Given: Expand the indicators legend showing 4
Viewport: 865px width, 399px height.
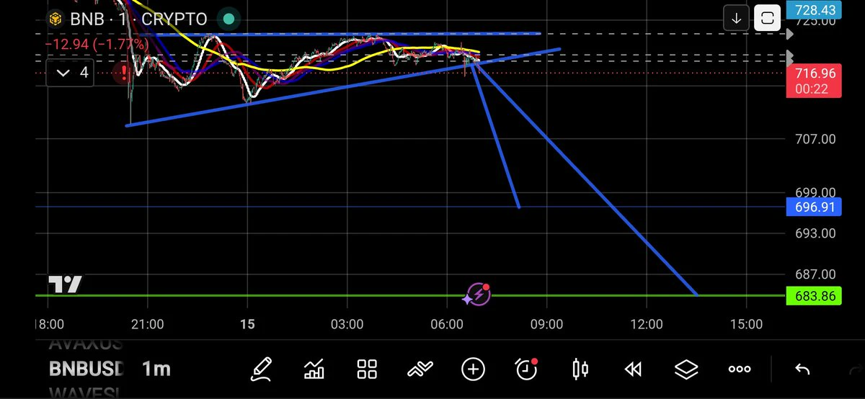Looking at the screenshot, I should (70, 72).
